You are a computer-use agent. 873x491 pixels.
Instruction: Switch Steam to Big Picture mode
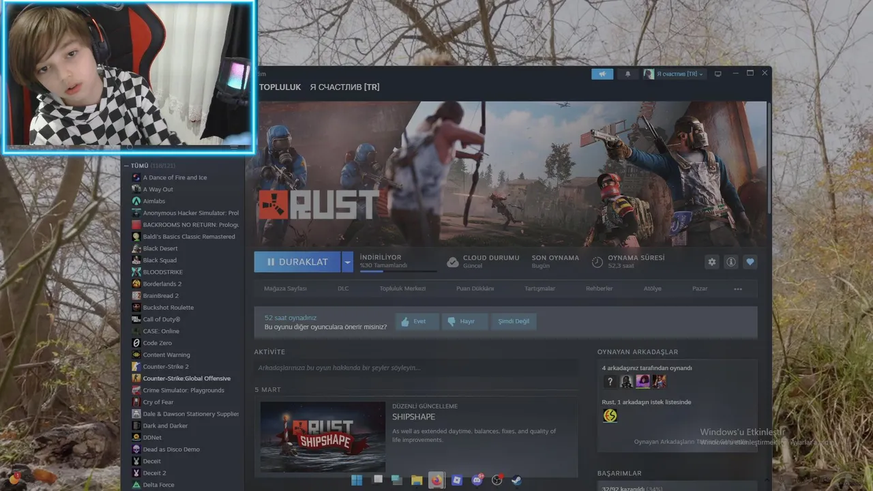717,74
